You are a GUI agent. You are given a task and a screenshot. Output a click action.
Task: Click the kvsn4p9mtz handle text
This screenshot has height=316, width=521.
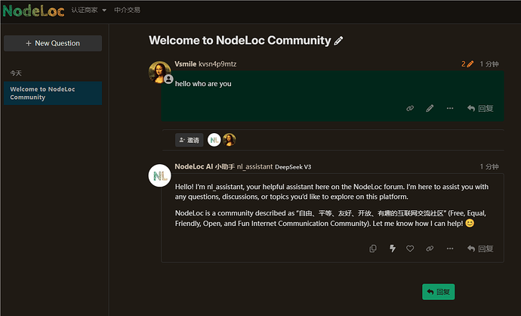(217, 64)
